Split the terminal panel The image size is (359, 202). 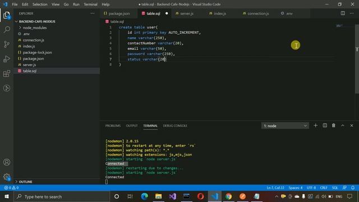(325, 126)
